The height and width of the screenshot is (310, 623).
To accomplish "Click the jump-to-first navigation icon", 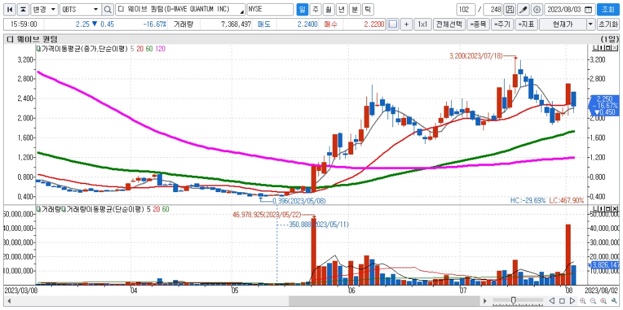I will pyautogui.click(x=11, y=9).
